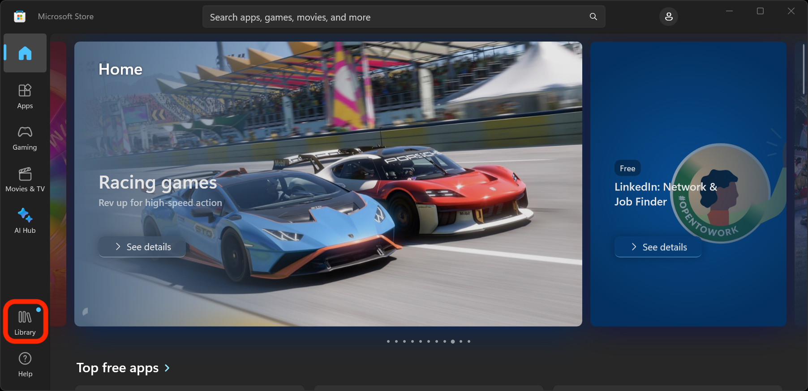See details for Racing games
Image resolution: width=808 pixels, height=391 pixels.
pyautogui.click(x=142, y=247)
